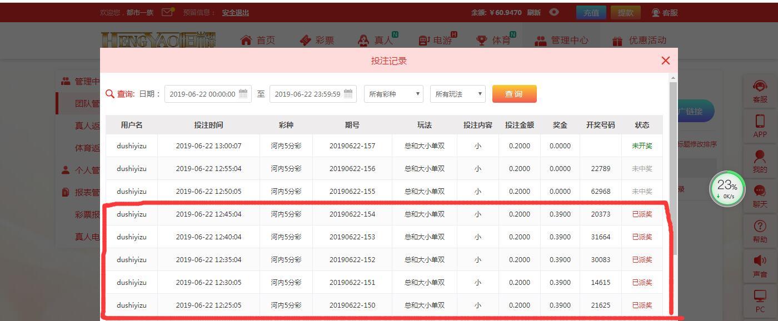Select 彩票报 item in left sidebar

[88, 214]
